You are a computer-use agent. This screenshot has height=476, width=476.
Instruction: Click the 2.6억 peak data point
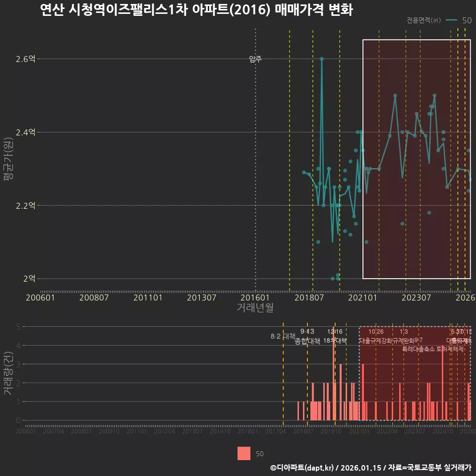[322, 58]
